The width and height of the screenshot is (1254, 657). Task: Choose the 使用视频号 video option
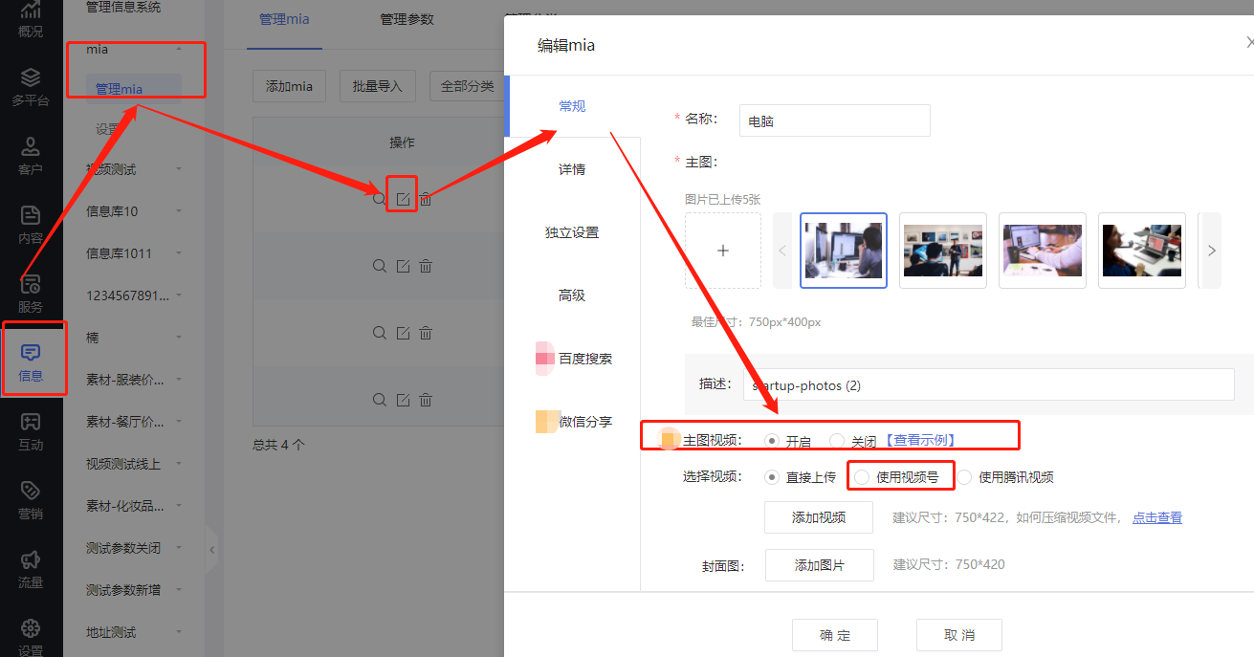[x=862, y=477]
